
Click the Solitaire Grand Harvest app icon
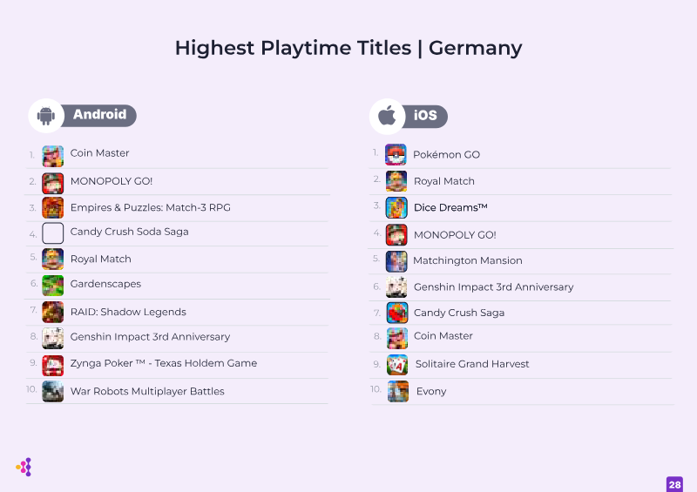[x=397, y=365]
